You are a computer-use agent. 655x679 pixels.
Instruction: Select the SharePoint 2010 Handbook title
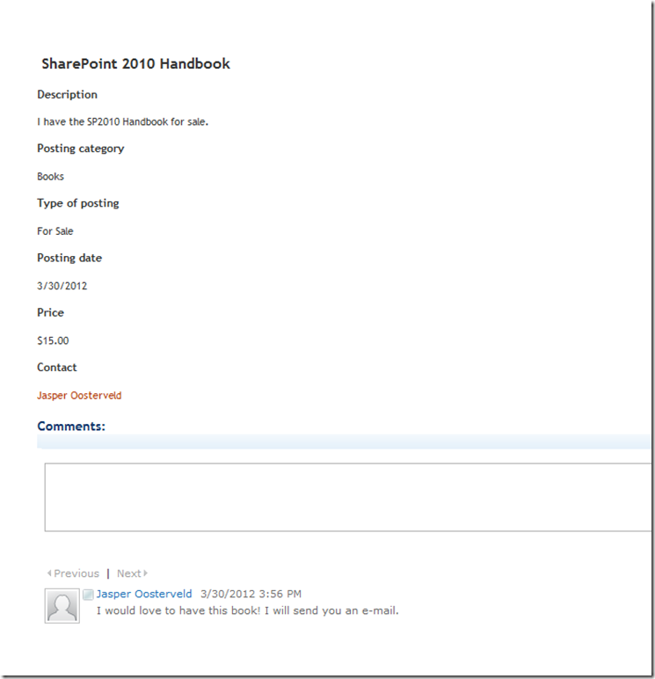135,63
